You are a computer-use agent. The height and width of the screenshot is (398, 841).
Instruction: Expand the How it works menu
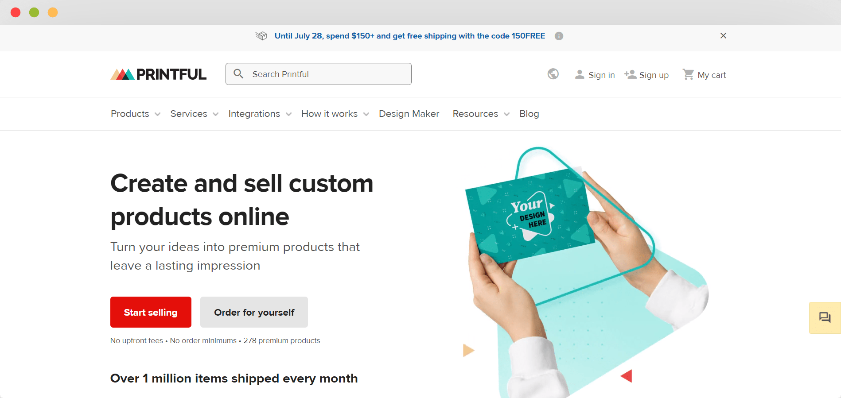[335, 114]
